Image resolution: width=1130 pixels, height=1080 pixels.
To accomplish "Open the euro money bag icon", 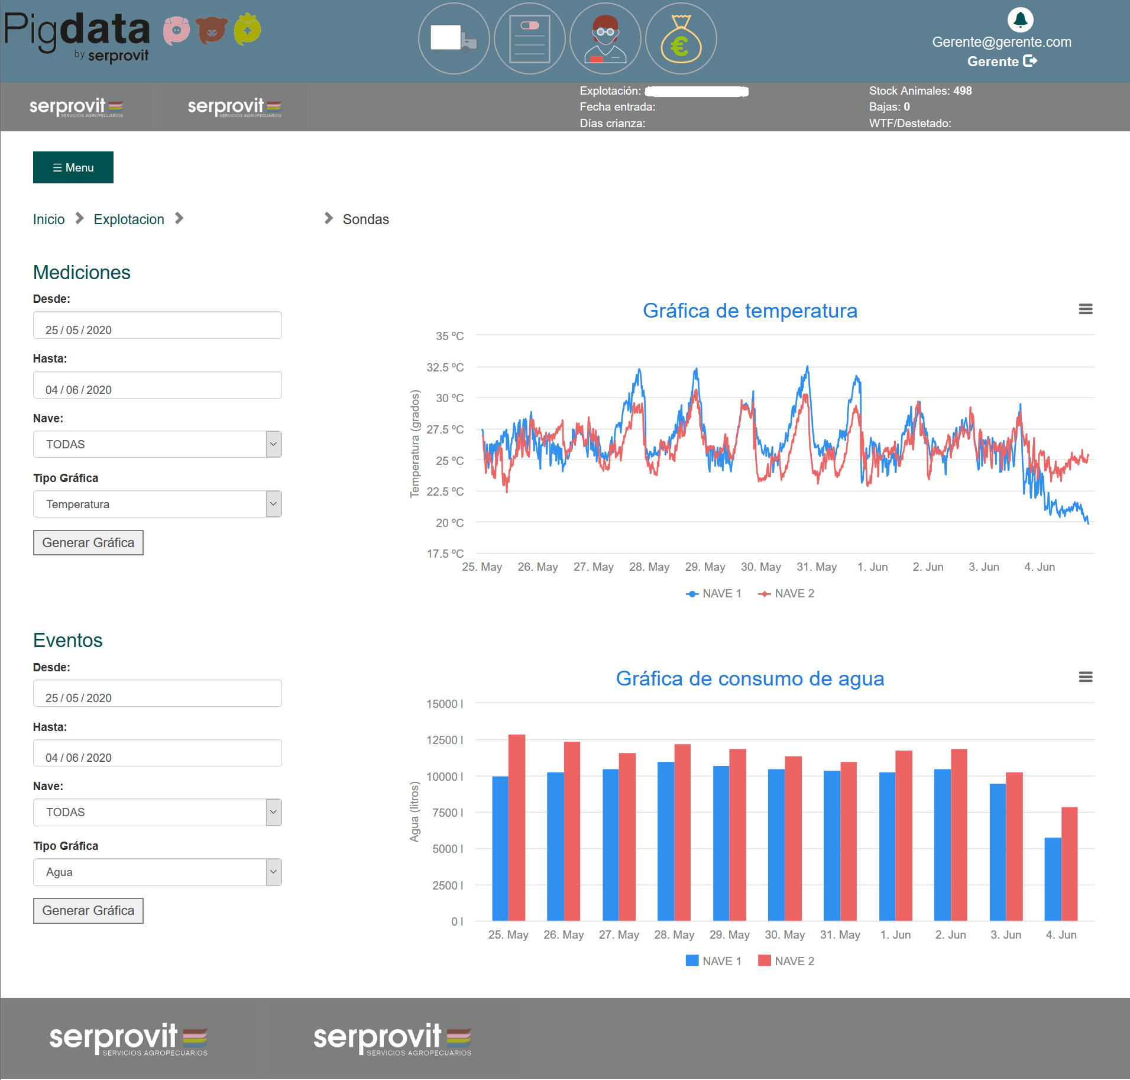I will pos(681,39).
